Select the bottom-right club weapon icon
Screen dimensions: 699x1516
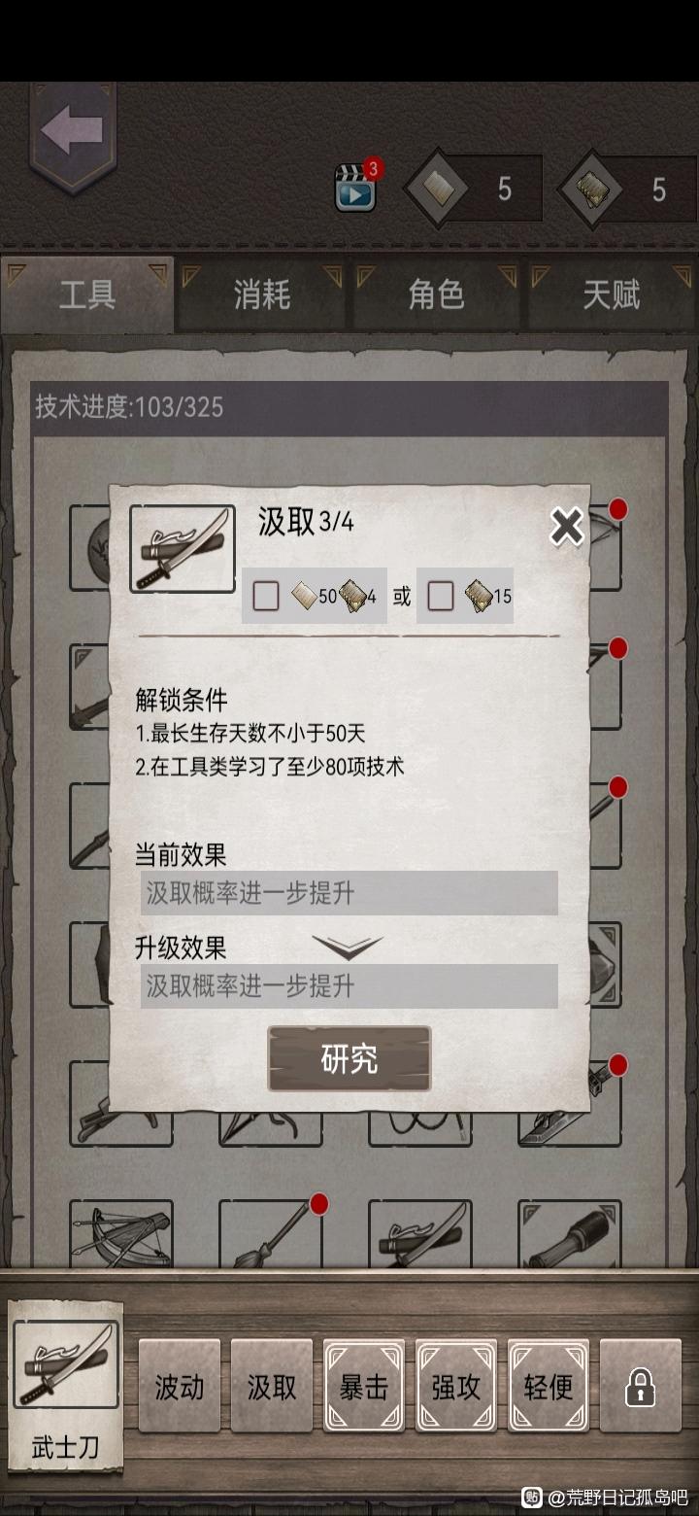pyautogui.click(x=570, y=1234)
